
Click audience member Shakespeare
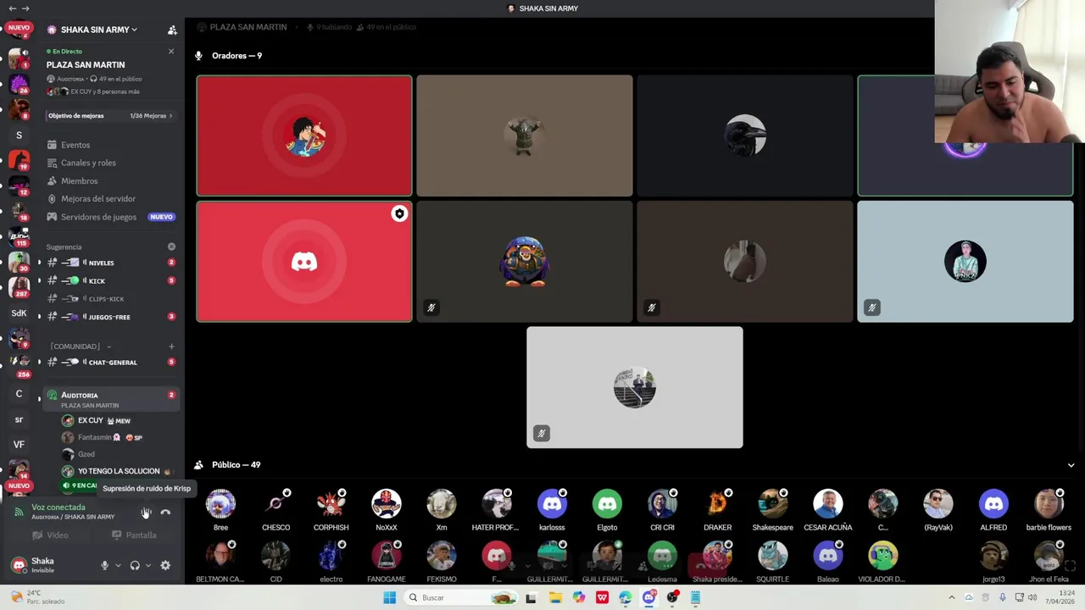pyautogui.click(x=772, y=510)
